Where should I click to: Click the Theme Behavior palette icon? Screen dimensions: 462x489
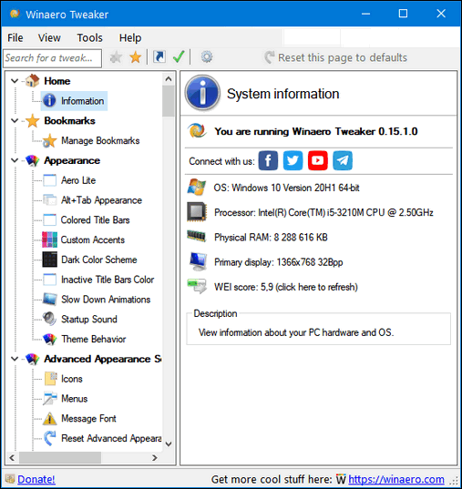click(49, 339)
